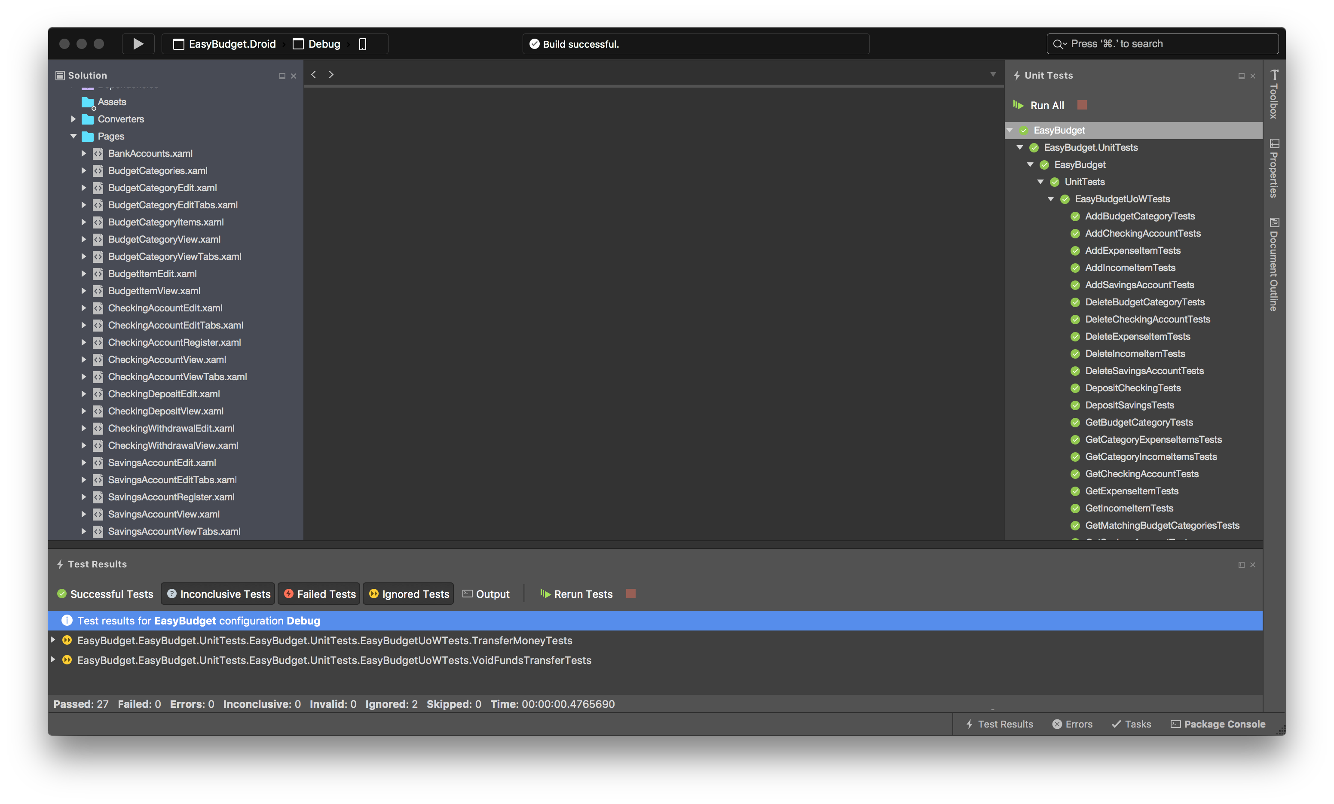1334x804 pixels.
Task: Click the Unit Tests lightning bolt icon
Action: click(1017, 76)
